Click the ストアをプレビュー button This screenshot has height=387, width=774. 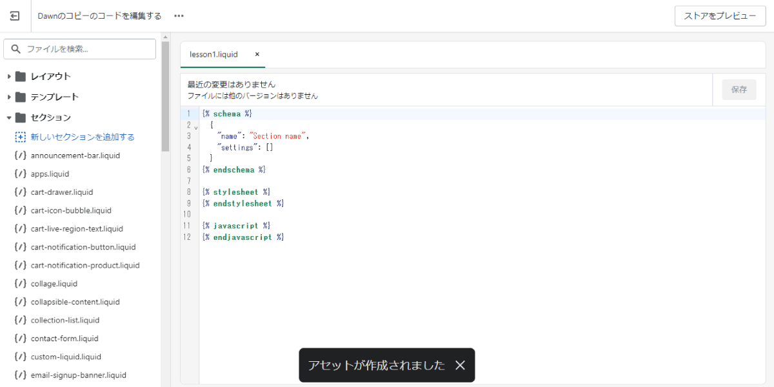pos(720,16)
